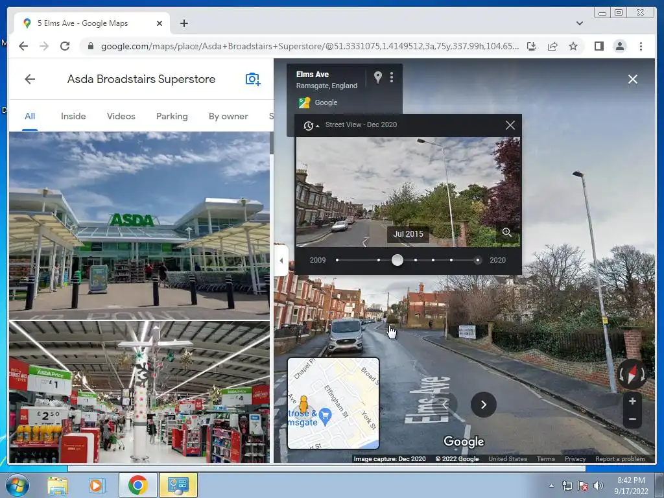
Task: Navigate forward in Chrome
Action: pyautogui.click(x=44, y=46)
